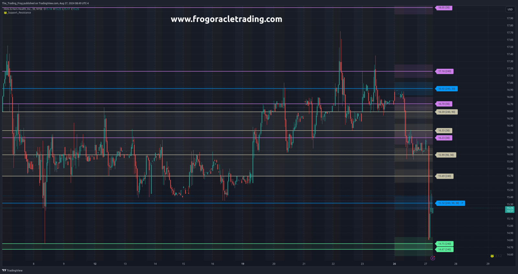The height and width of the screenshot is (274, 518).
Task: Click the TradingView logo at the bottom left
Action: [12, 270]
